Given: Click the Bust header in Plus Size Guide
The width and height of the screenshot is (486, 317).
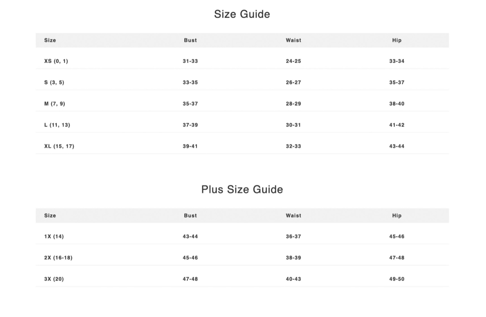Looking at the screenshot, I should pos(190,215).
